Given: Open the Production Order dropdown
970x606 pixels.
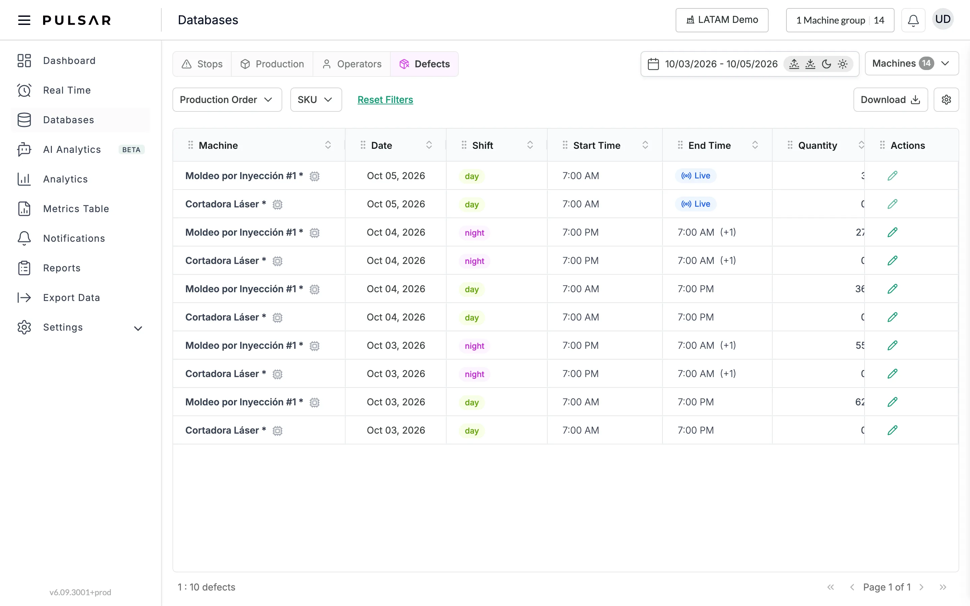Looking at the screenshot, I should [x=227, y=99].
